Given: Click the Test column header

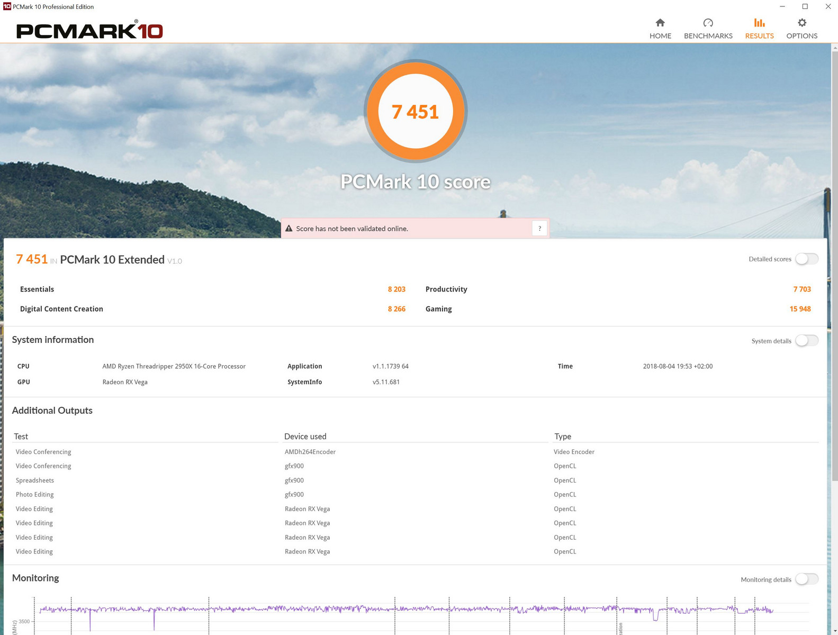Looking at the screenshot, I should [x=21, y=437].
